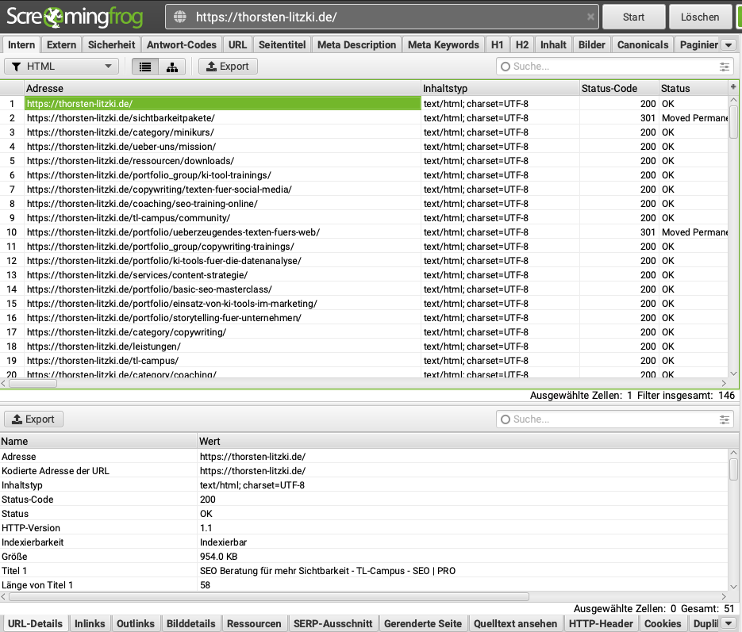Image resolution: width=742 pixels, height=632 pixels.
Task: Open the Meta Keywords tab
Action: point(444,45)
